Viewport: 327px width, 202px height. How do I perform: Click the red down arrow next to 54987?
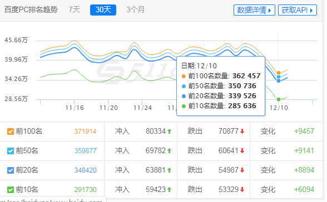click(242, 170)
